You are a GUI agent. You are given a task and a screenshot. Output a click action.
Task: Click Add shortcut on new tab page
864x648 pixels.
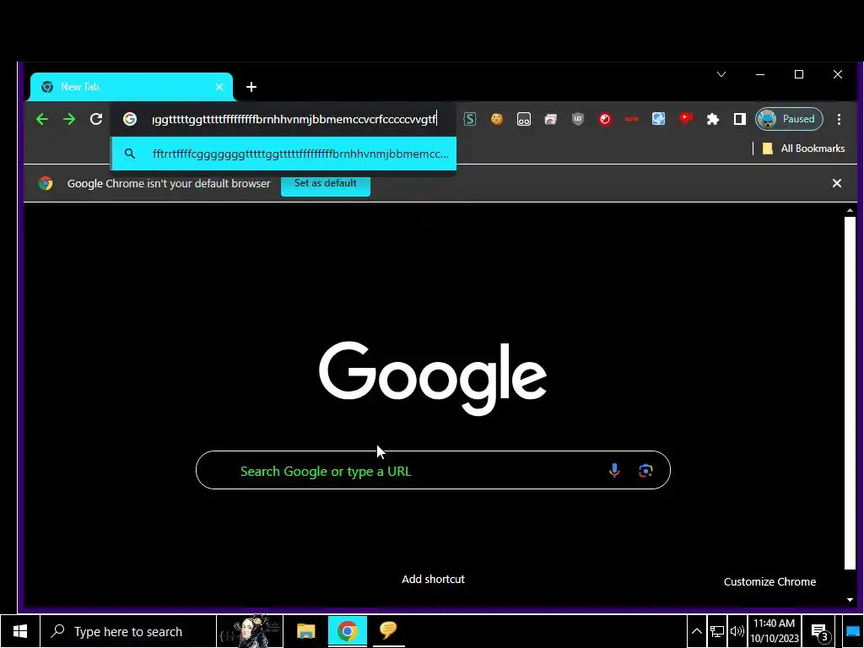click(433, 579)
